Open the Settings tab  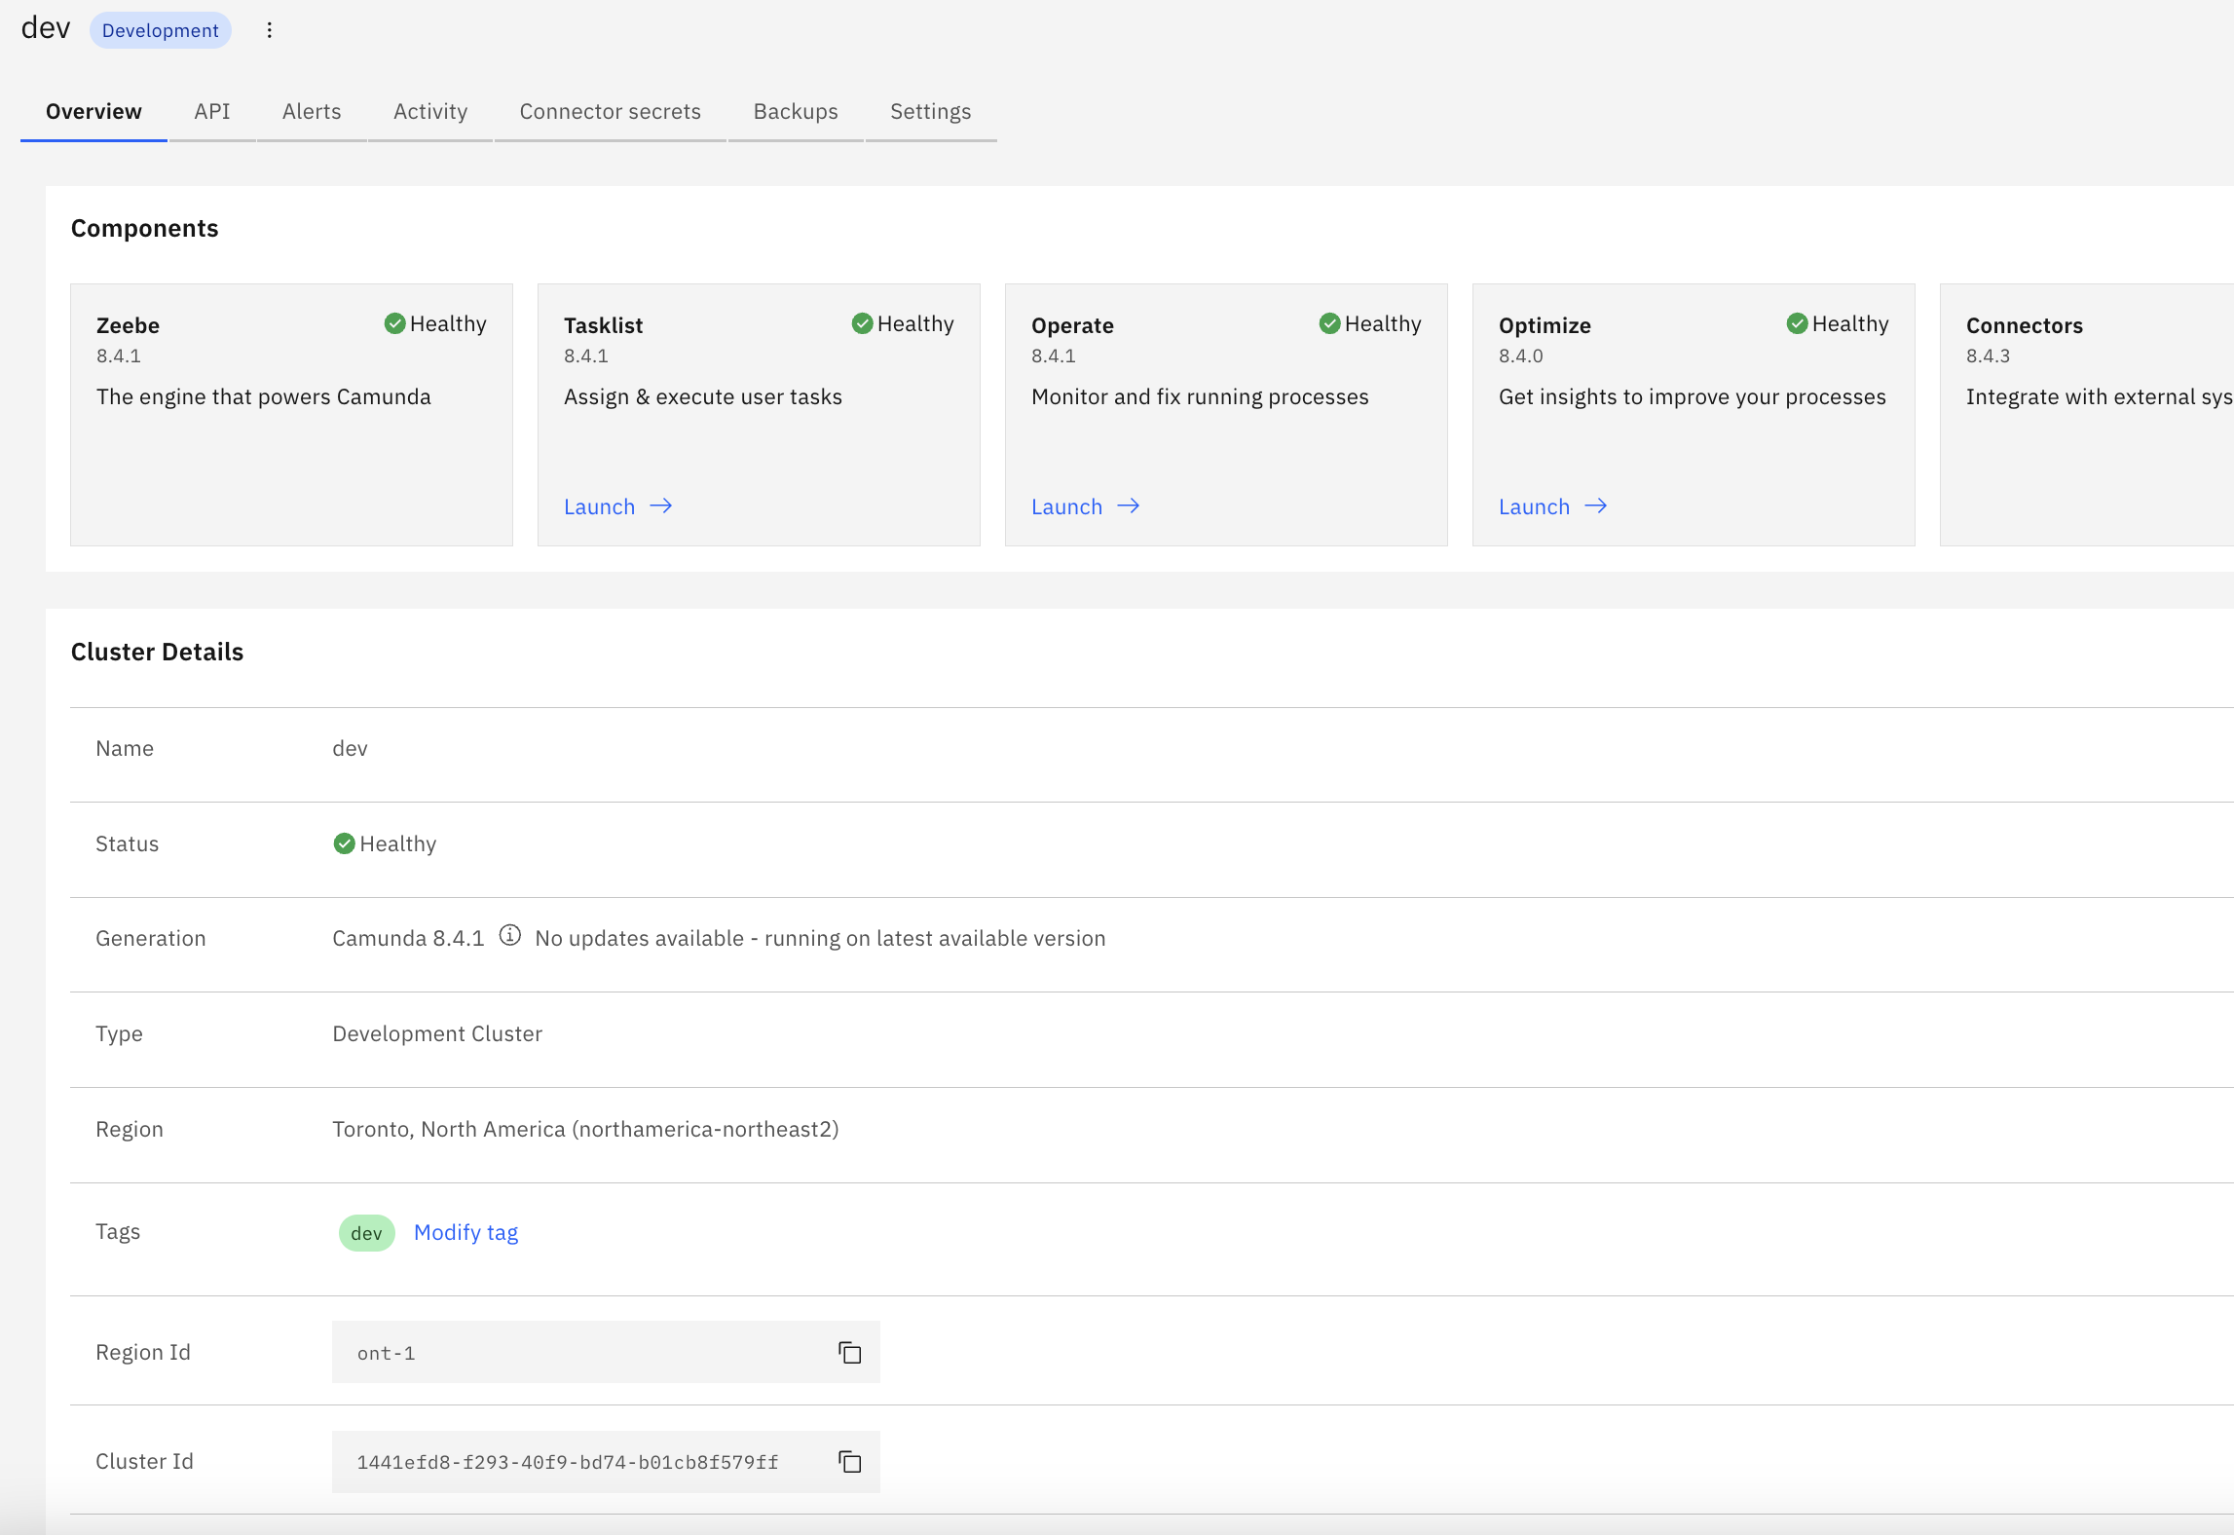[930, 112]
